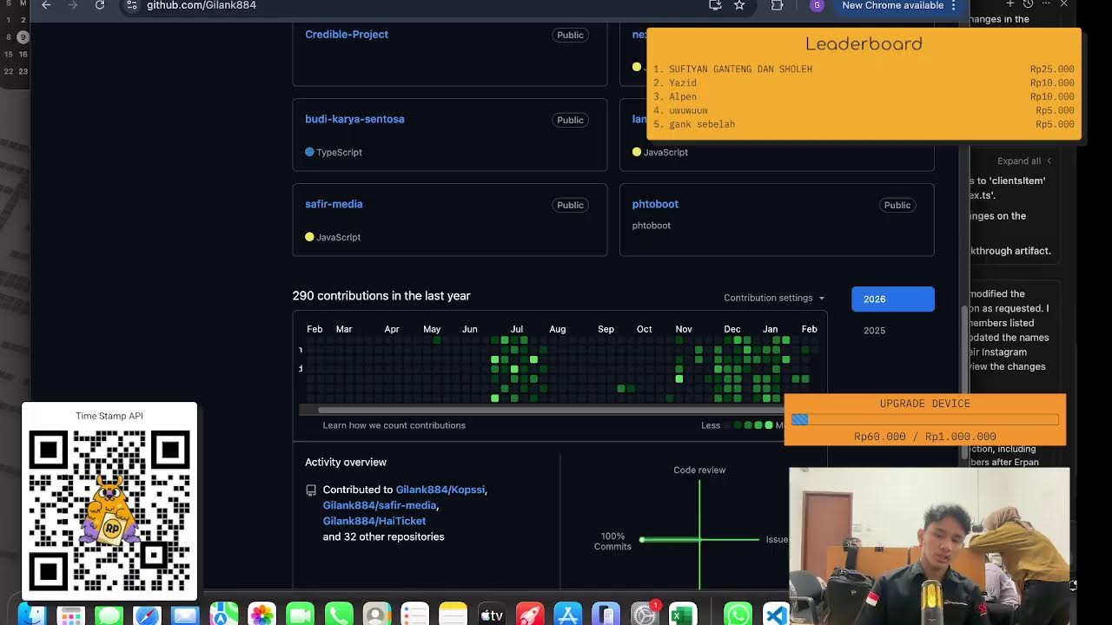Click the Jul month label in graph
Viewport: 1112px width, 625px height.
pos(517,329)
